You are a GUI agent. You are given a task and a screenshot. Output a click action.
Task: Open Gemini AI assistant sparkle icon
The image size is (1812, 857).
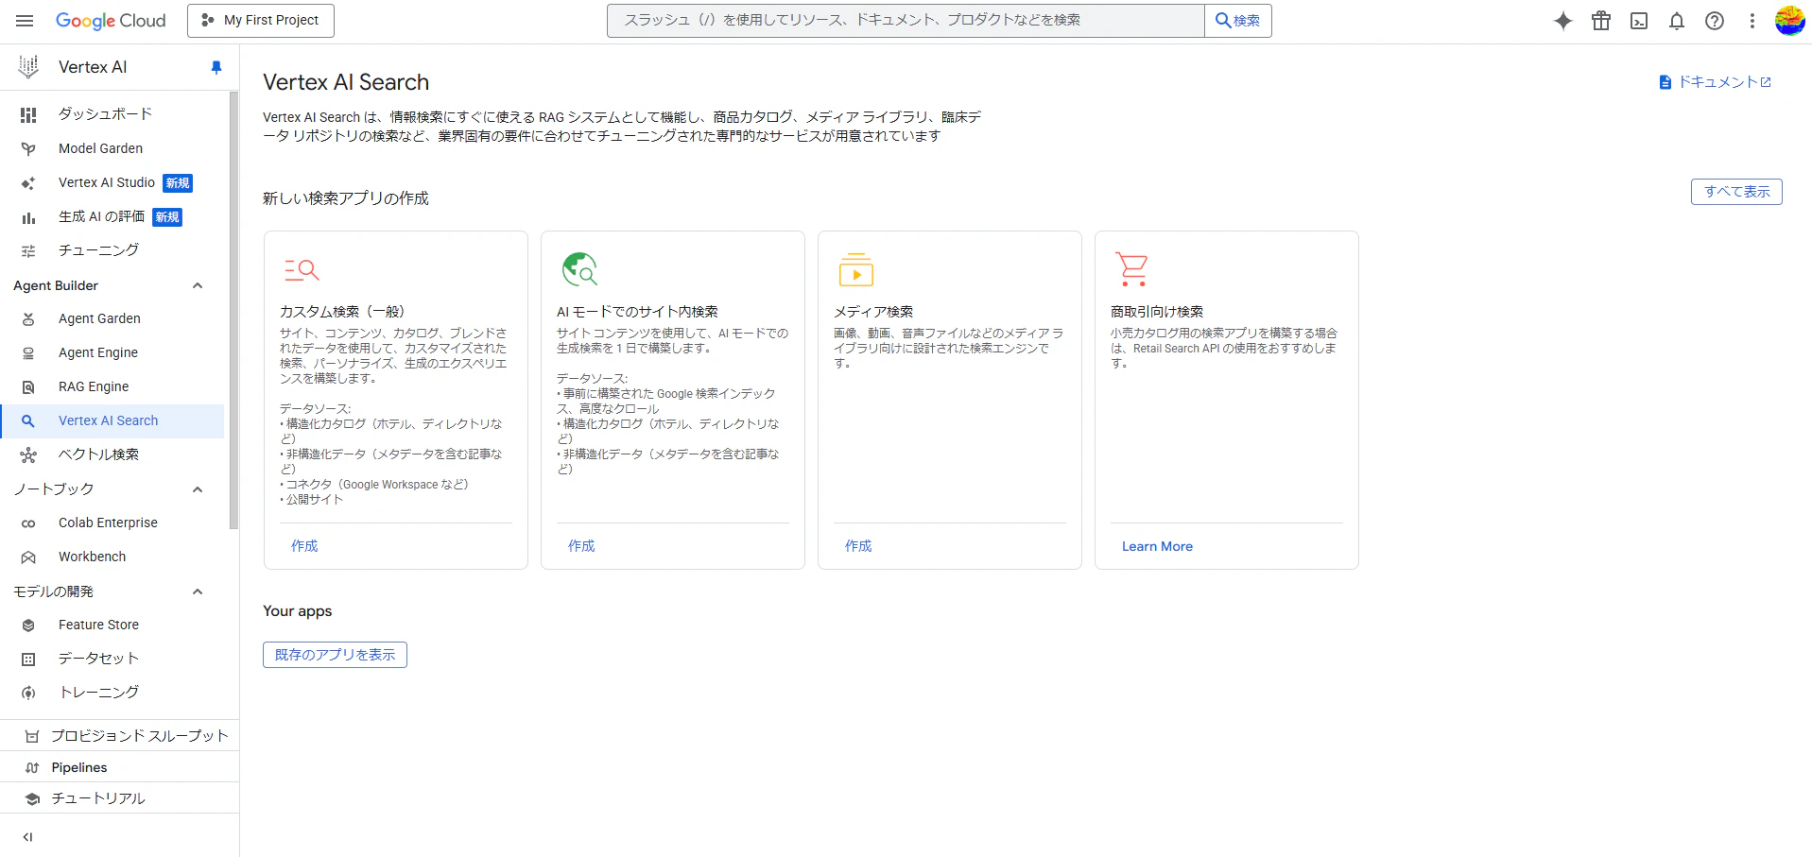tap(1563, 21)
